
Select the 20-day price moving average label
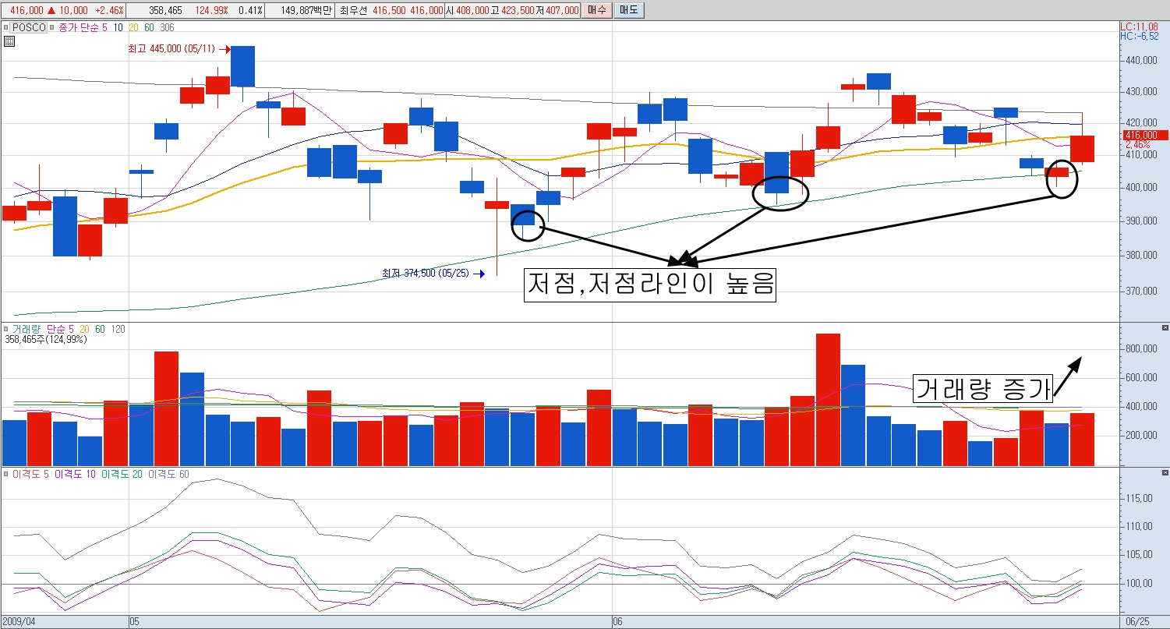(133, 27)
